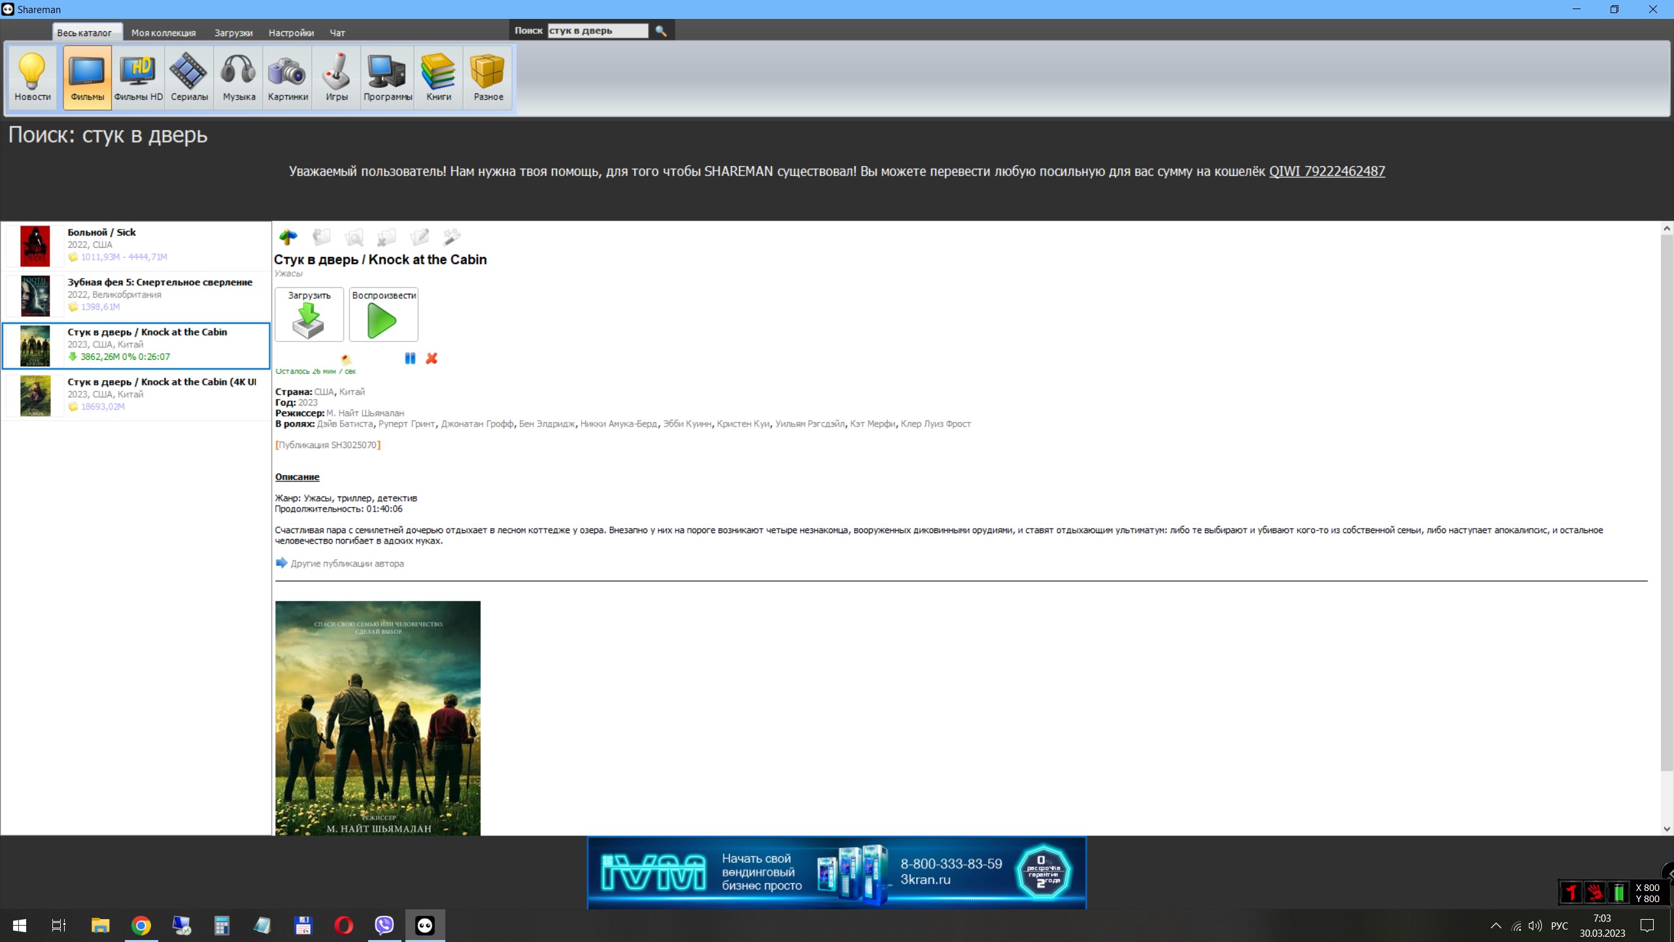
Task: Open the Загрузки tab
Action: coord(233,33)
